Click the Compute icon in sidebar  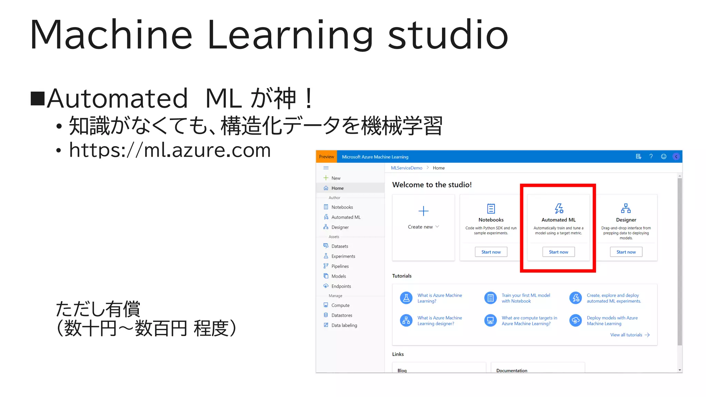click(326, 305)
